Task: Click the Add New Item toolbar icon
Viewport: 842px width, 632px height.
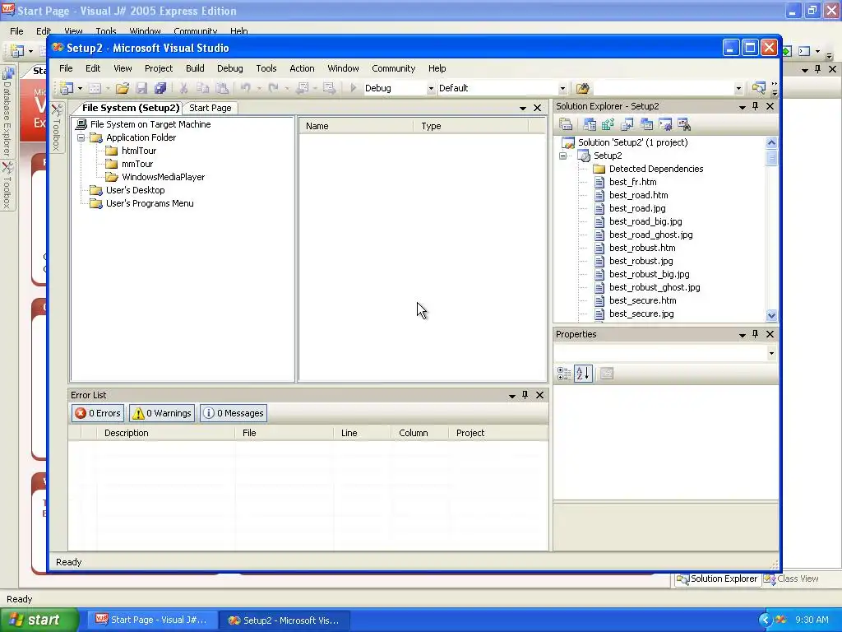Action: tap(95, 88)
